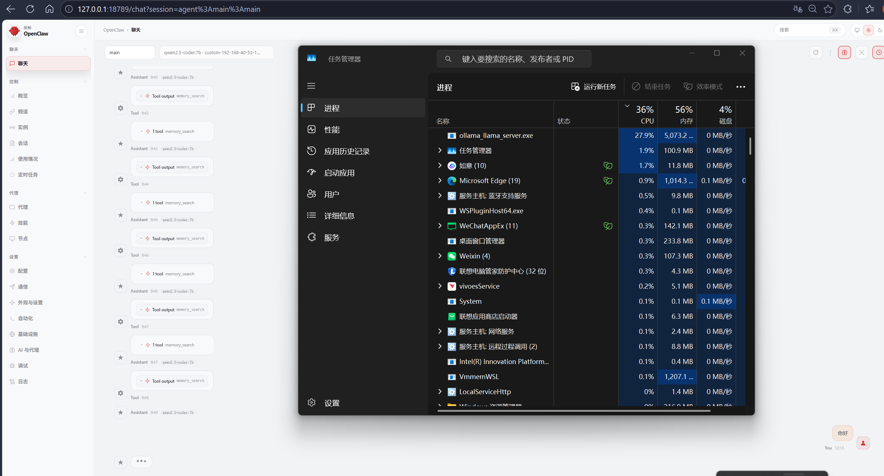Open the browser translate icon
Viewport: 884px width, 476px height.
click(x=798, y=9)
